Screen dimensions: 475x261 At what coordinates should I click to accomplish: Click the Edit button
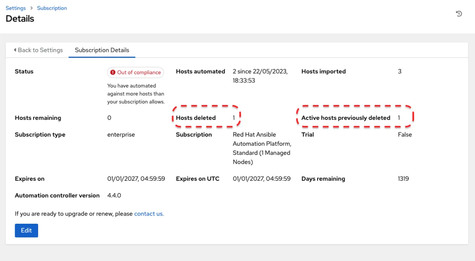click(26, 231)
